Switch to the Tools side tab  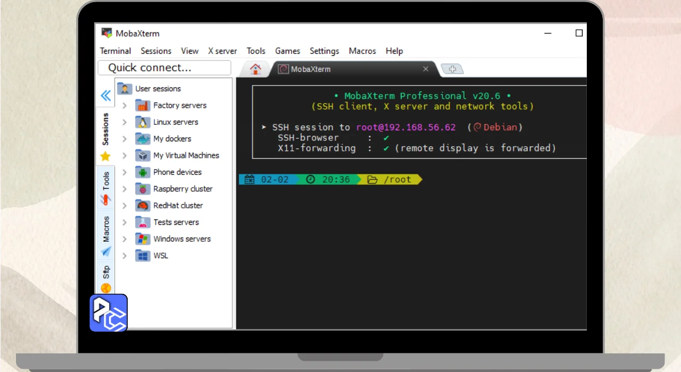[x=106, y=182]
